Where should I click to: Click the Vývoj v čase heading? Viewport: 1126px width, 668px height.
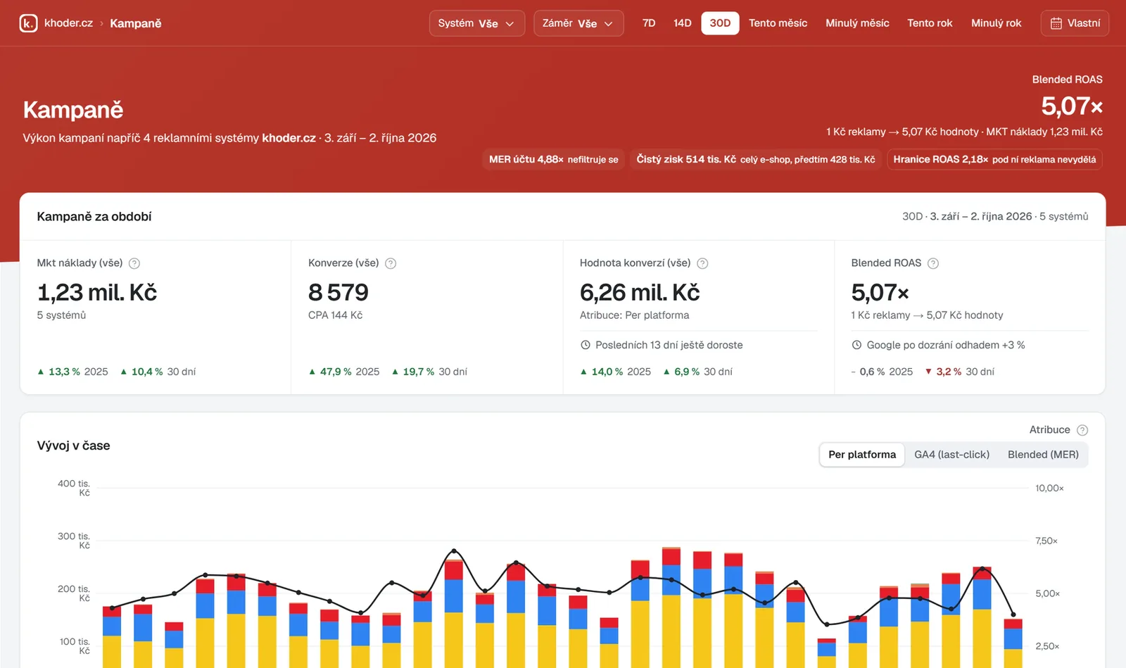coord(73,446)
